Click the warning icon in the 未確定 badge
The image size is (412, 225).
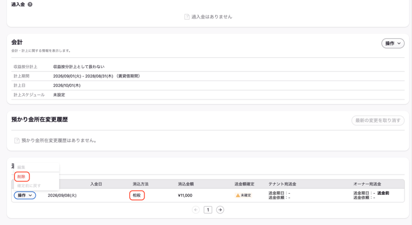(x=238, y=195)
